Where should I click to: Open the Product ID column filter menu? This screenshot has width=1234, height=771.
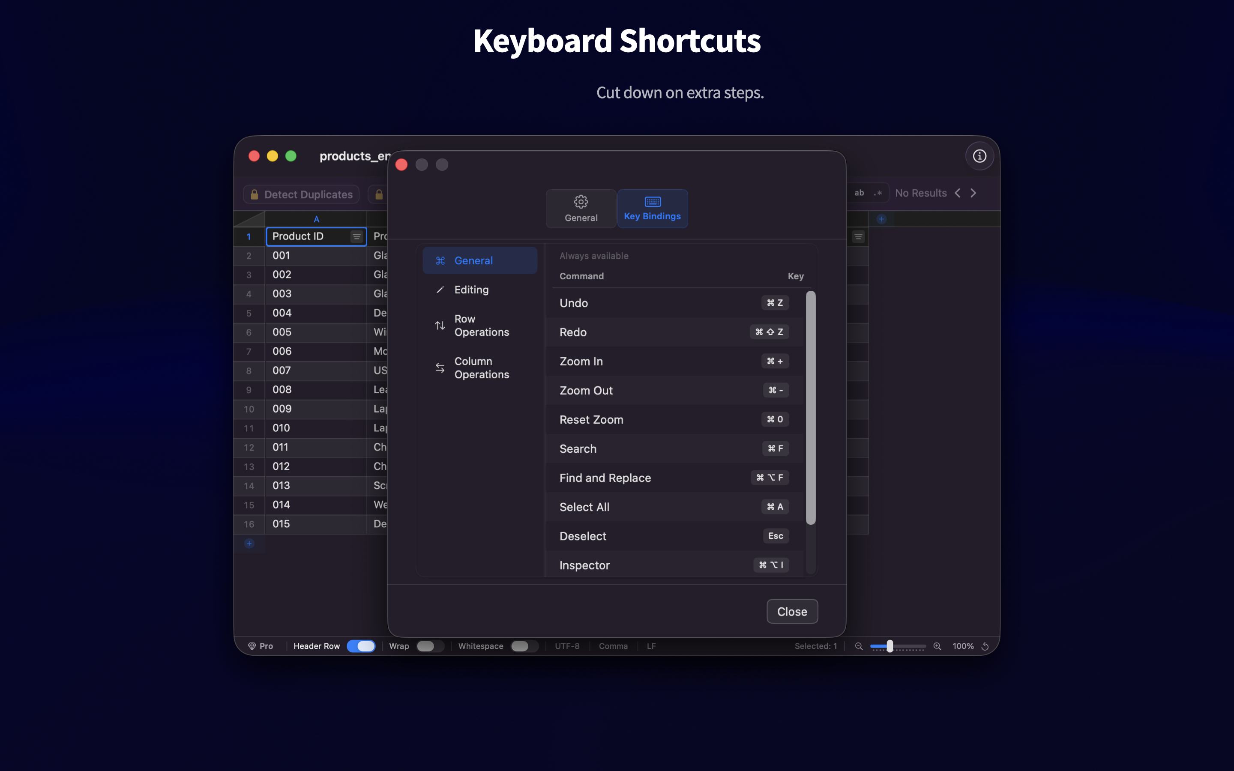click(x=357, y=236)
